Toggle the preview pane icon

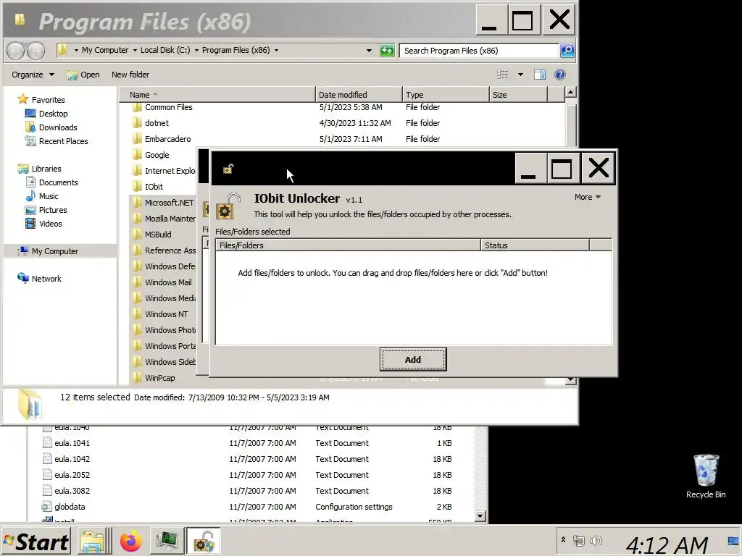539,75
